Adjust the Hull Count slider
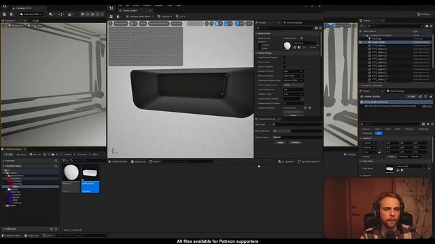This screenshot has width=435, height=244. (x=297, y=125)
